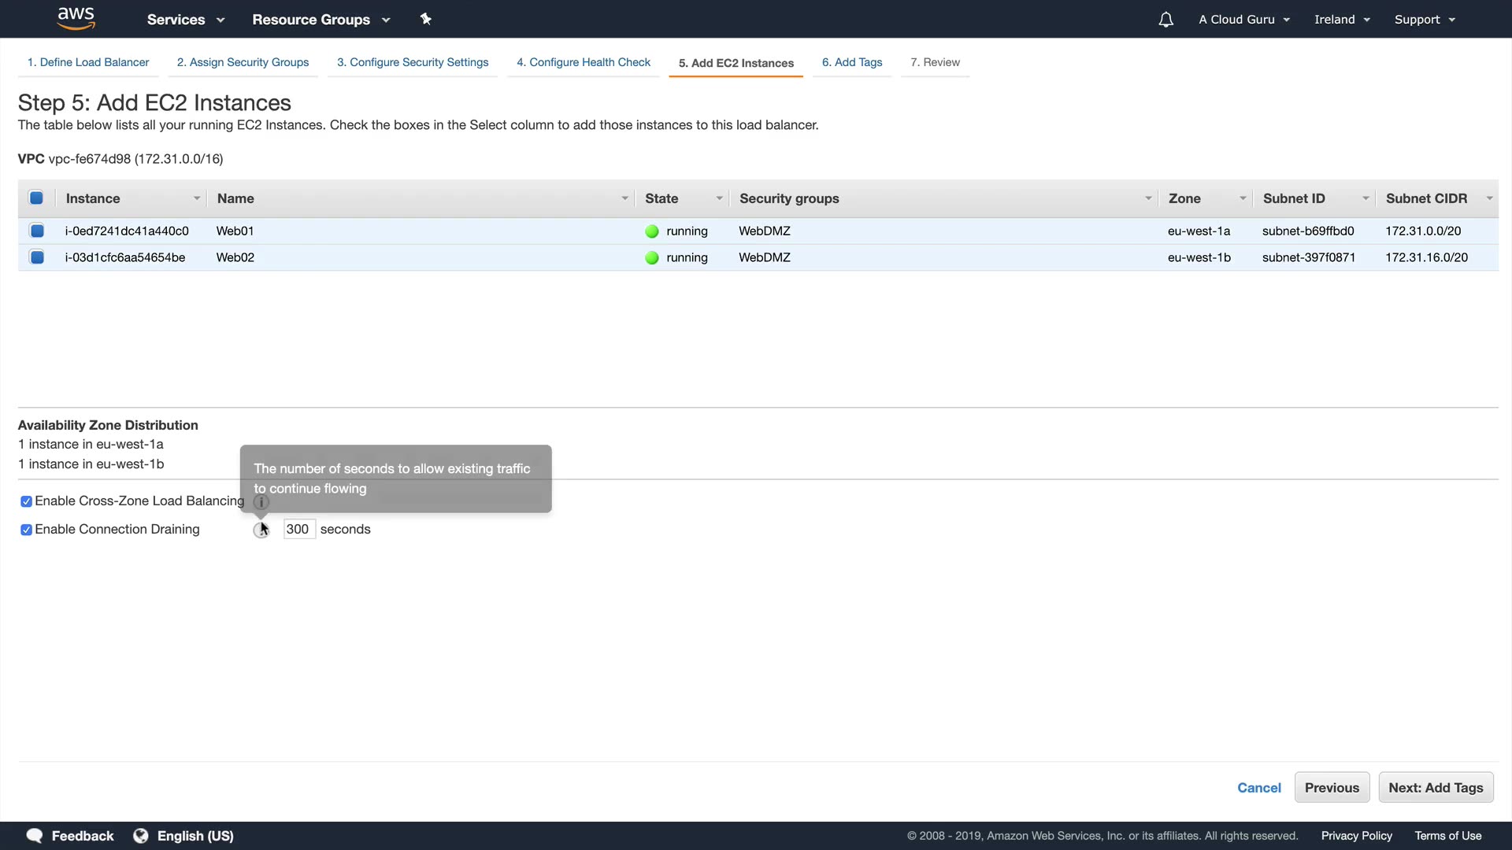Go to 4. Configure Health Check tab
Image resolution: width=1512 pixels, height=850 pixels.
583,62
